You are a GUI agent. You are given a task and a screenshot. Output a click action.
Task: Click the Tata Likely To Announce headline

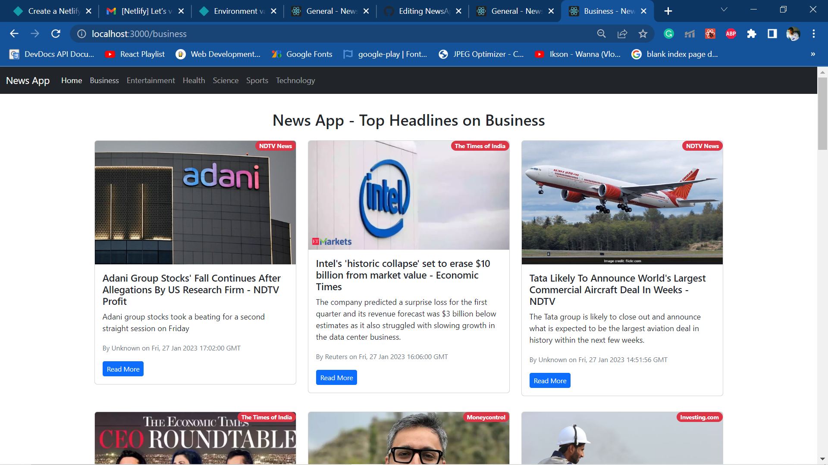[618, 290]
